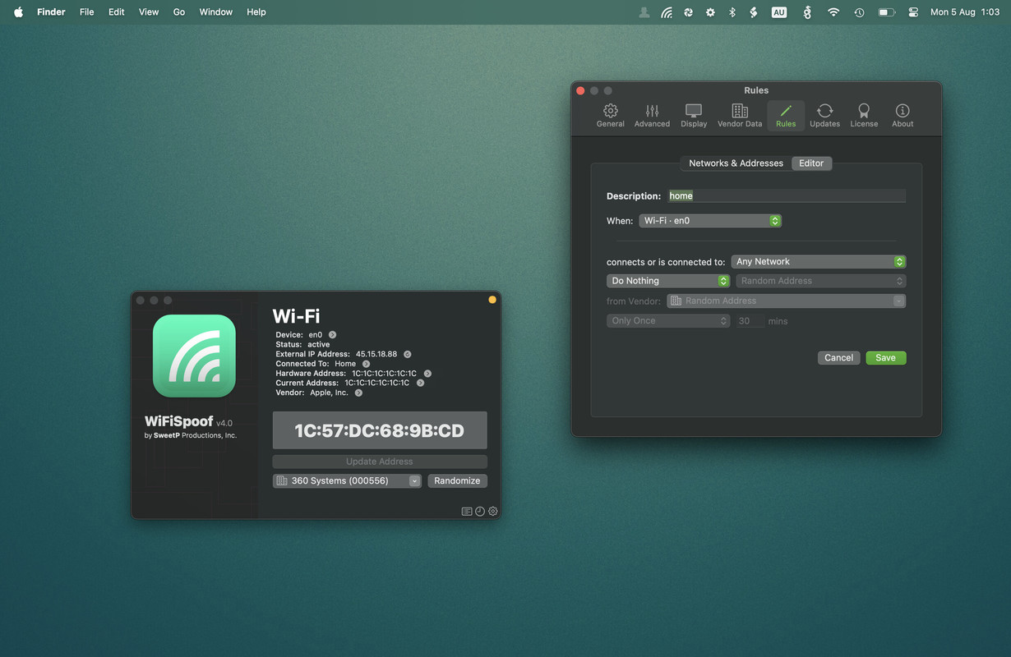Save the rule
The image size is (1011, 657).
coord(885,358)
